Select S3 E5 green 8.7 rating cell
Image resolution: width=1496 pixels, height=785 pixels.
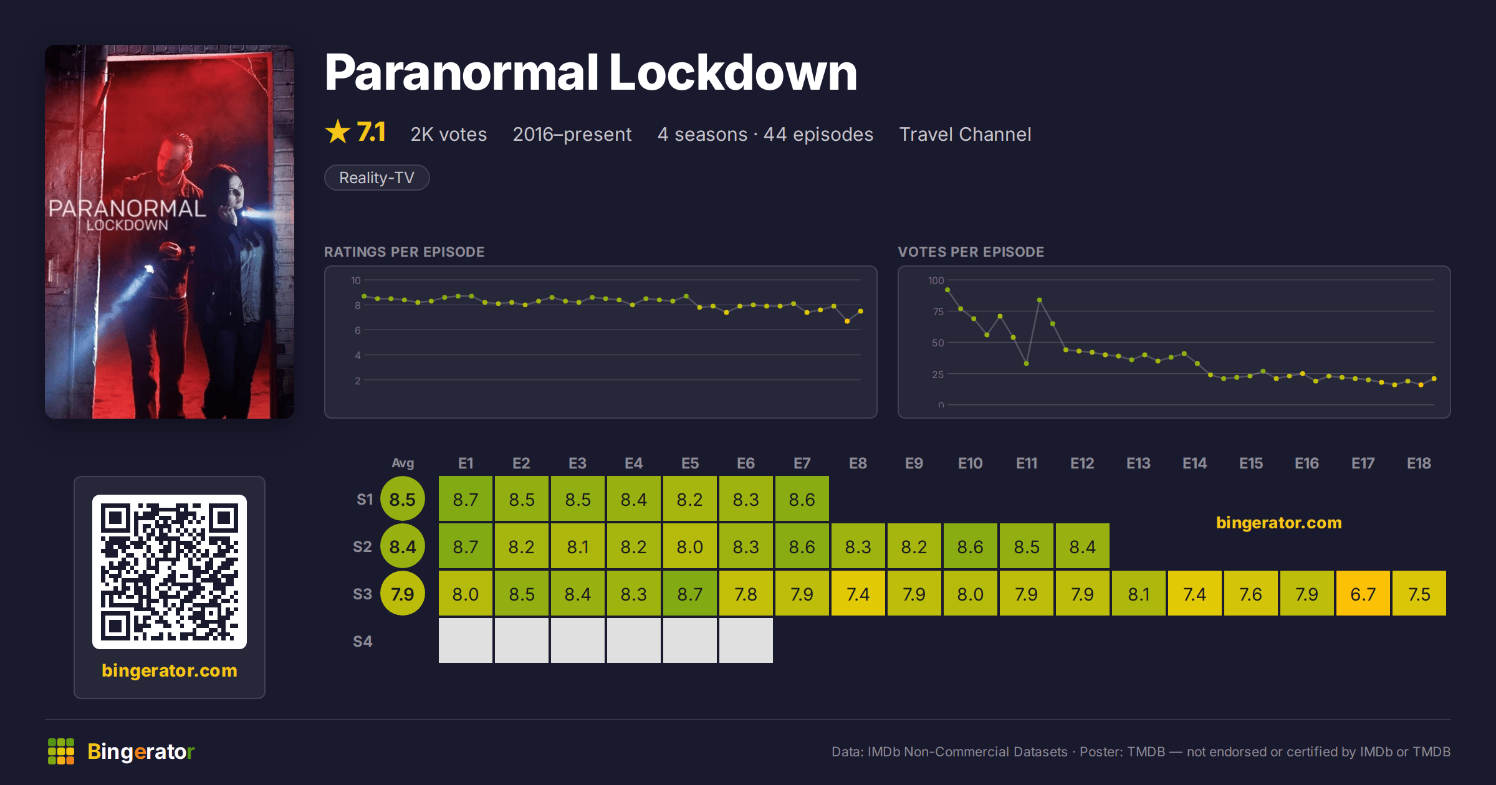690,594
